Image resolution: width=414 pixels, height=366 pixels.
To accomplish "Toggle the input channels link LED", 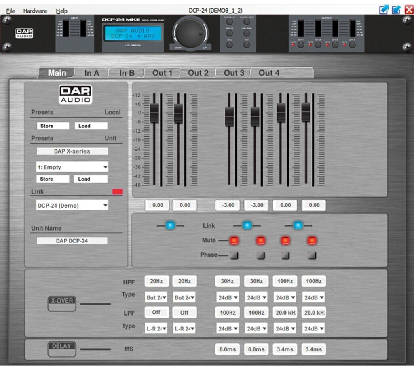I will tap(170, 225).
